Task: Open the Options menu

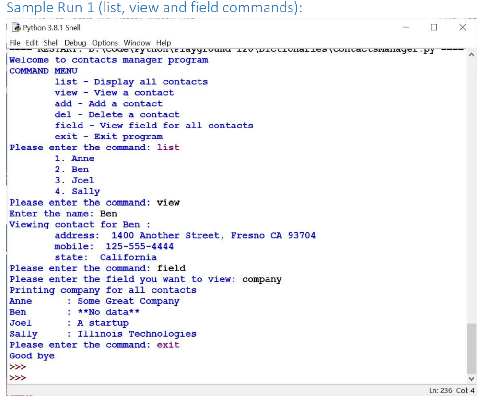Action: pos(105,43)
